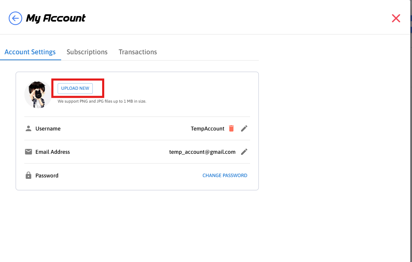The image size is (412, 262).
Task: Go back using the circled arrow icon
Action: (15, 18)
